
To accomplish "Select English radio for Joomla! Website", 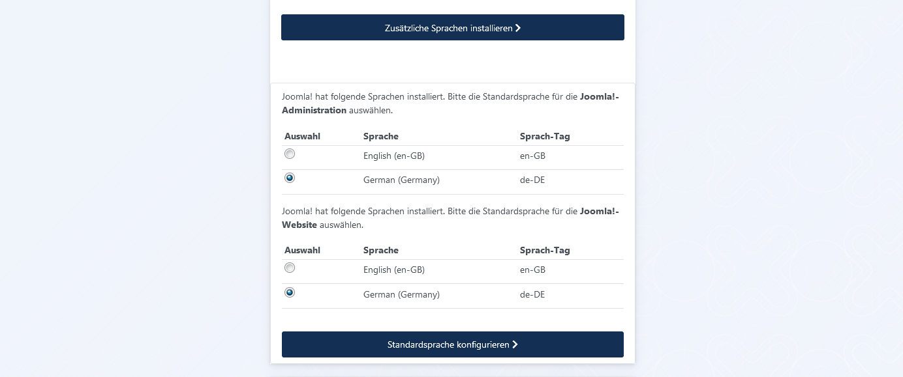I will click(x=290, y=268).
